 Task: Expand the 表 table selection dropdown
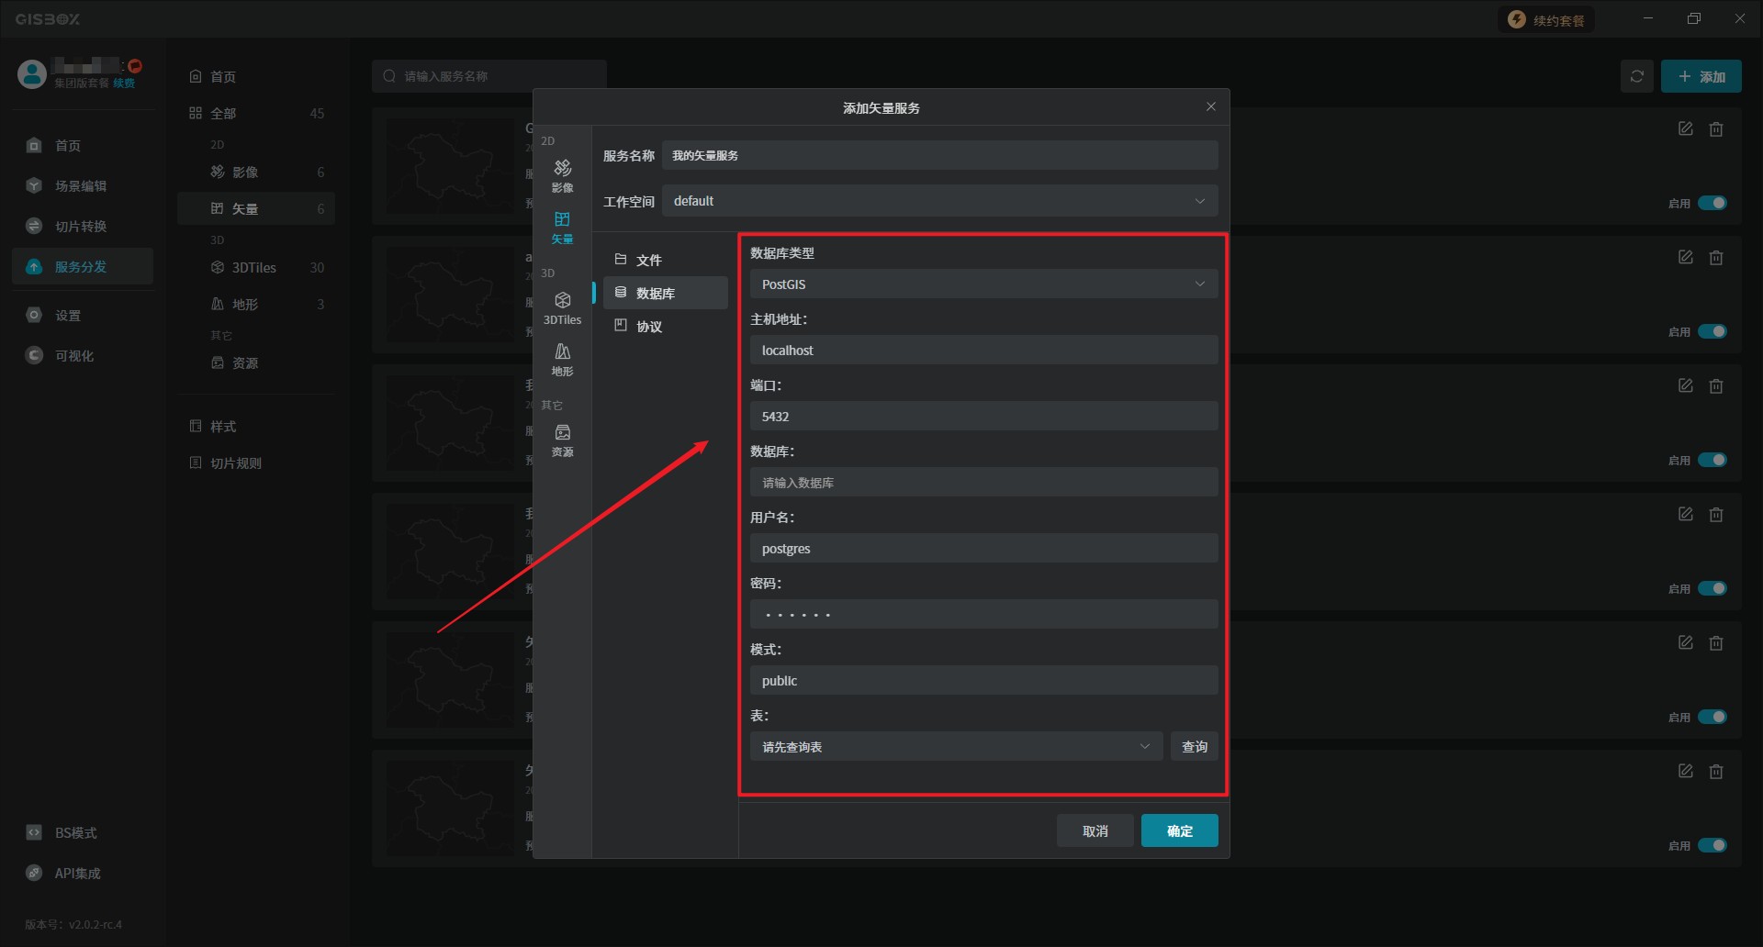(x=956, y=747)
